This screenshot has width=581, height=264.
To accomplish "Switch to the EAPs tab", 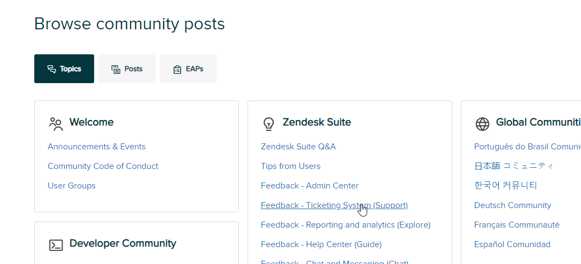I will click(188, 69).
